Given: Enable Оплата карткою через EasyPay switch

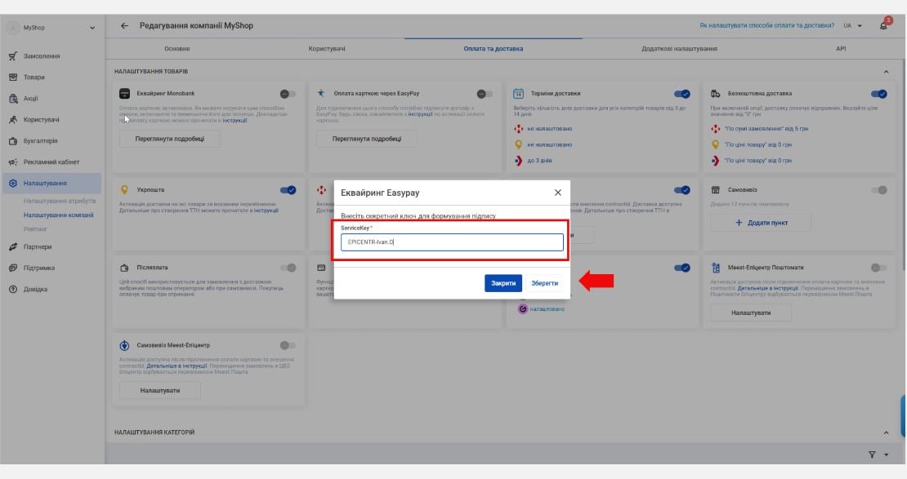Looking at the screenshot, I should [485, 94].
